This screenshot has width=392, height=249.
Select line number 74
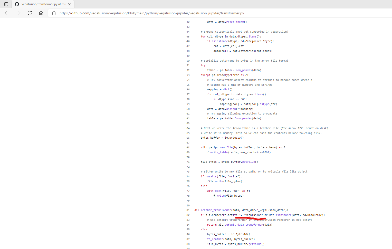(x=188, y=177)
